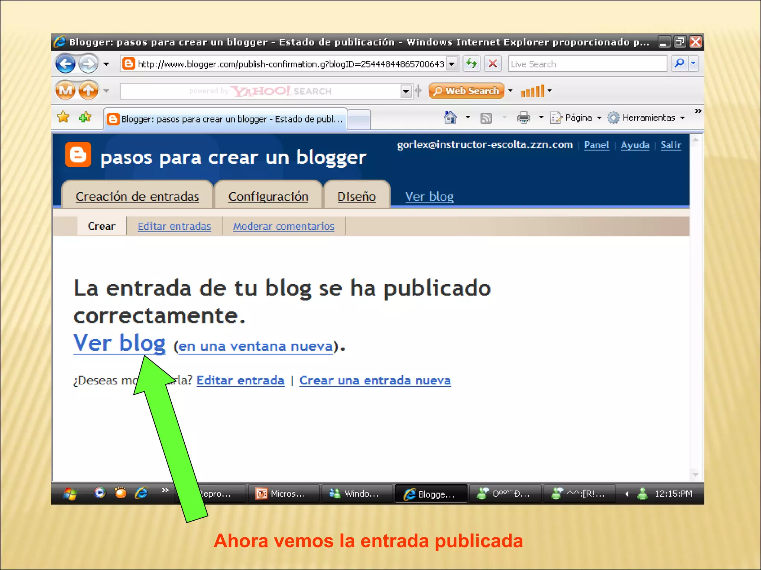Image resolution: width=761 pixels, height=570 pixels.
Task: Click the Print toolbar icon
Action: click(523, 118)
